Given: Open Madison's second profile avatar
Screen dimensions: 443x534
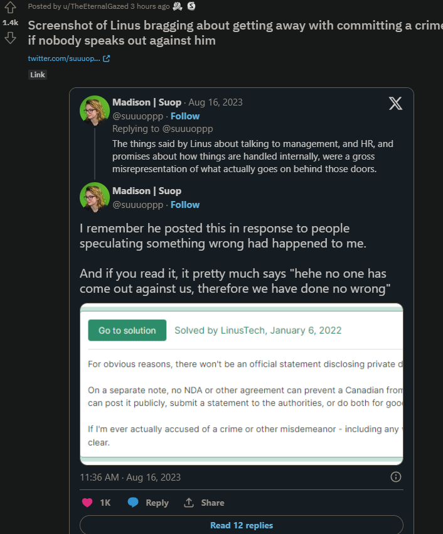Looking at the screenshot, I should (95, 198).
